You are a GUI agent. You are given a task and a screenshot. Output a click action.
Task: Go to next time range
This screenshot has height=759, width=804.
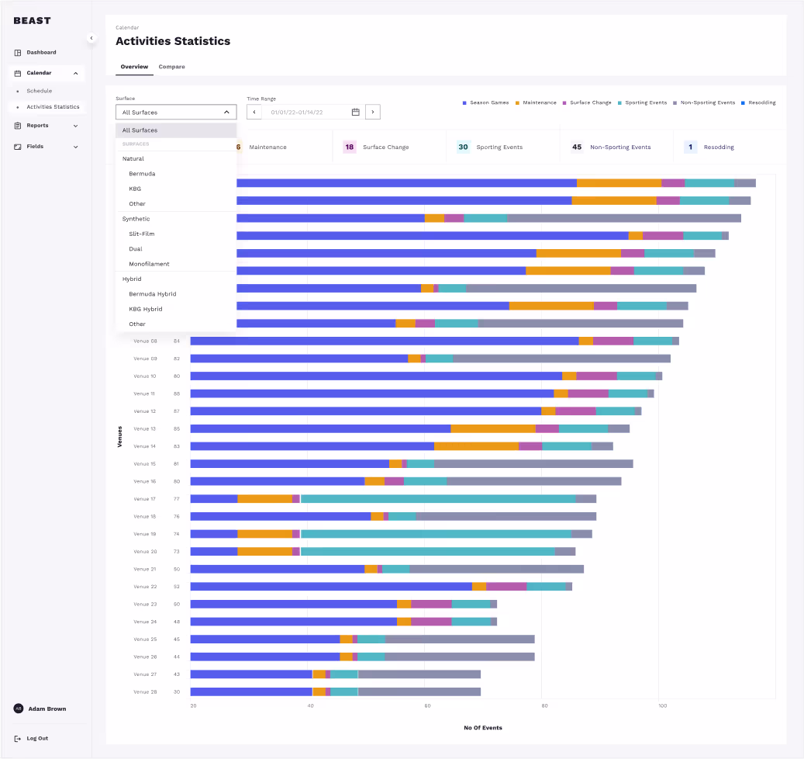[373, 112]
